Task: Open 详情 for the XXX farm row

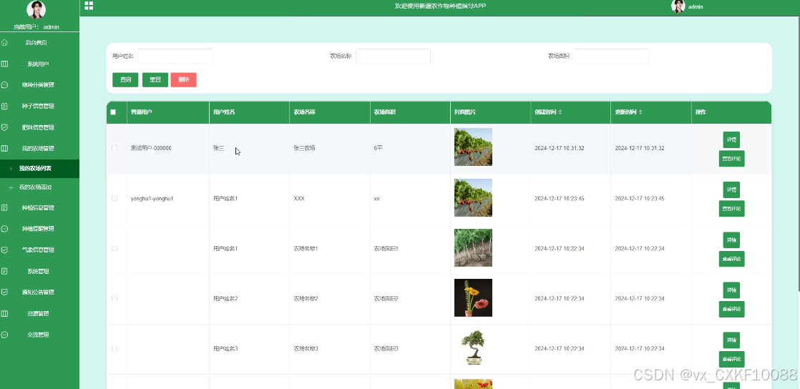Action: tap(731, 189)
